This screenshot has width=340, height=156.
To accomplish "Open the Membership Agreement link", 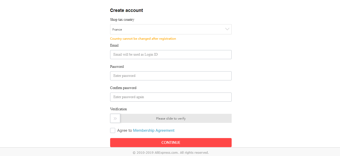I will point(154,130).
